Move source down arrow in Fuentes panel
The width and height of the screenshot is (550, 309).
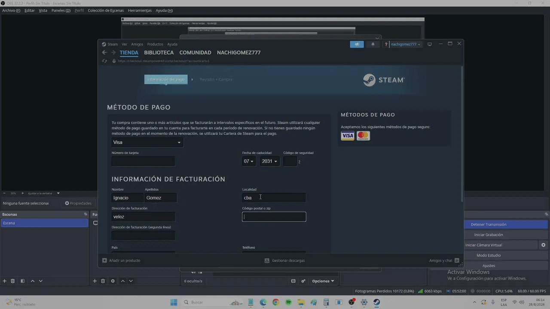(x=131, y=281)
